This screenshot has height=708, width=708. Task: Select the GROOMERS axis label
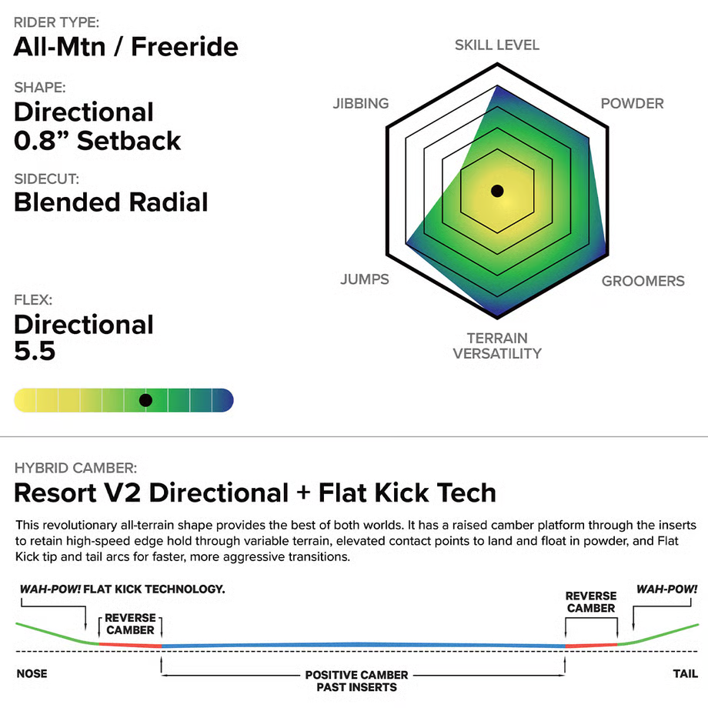[x=643, y=281]
